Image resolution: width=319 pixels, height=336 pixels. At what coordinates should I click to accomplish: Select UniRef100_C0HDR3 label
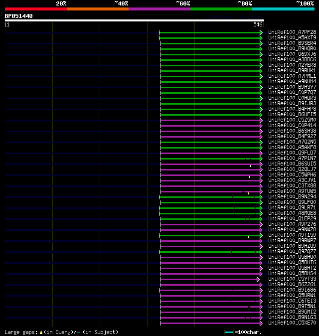coord(292,98)
